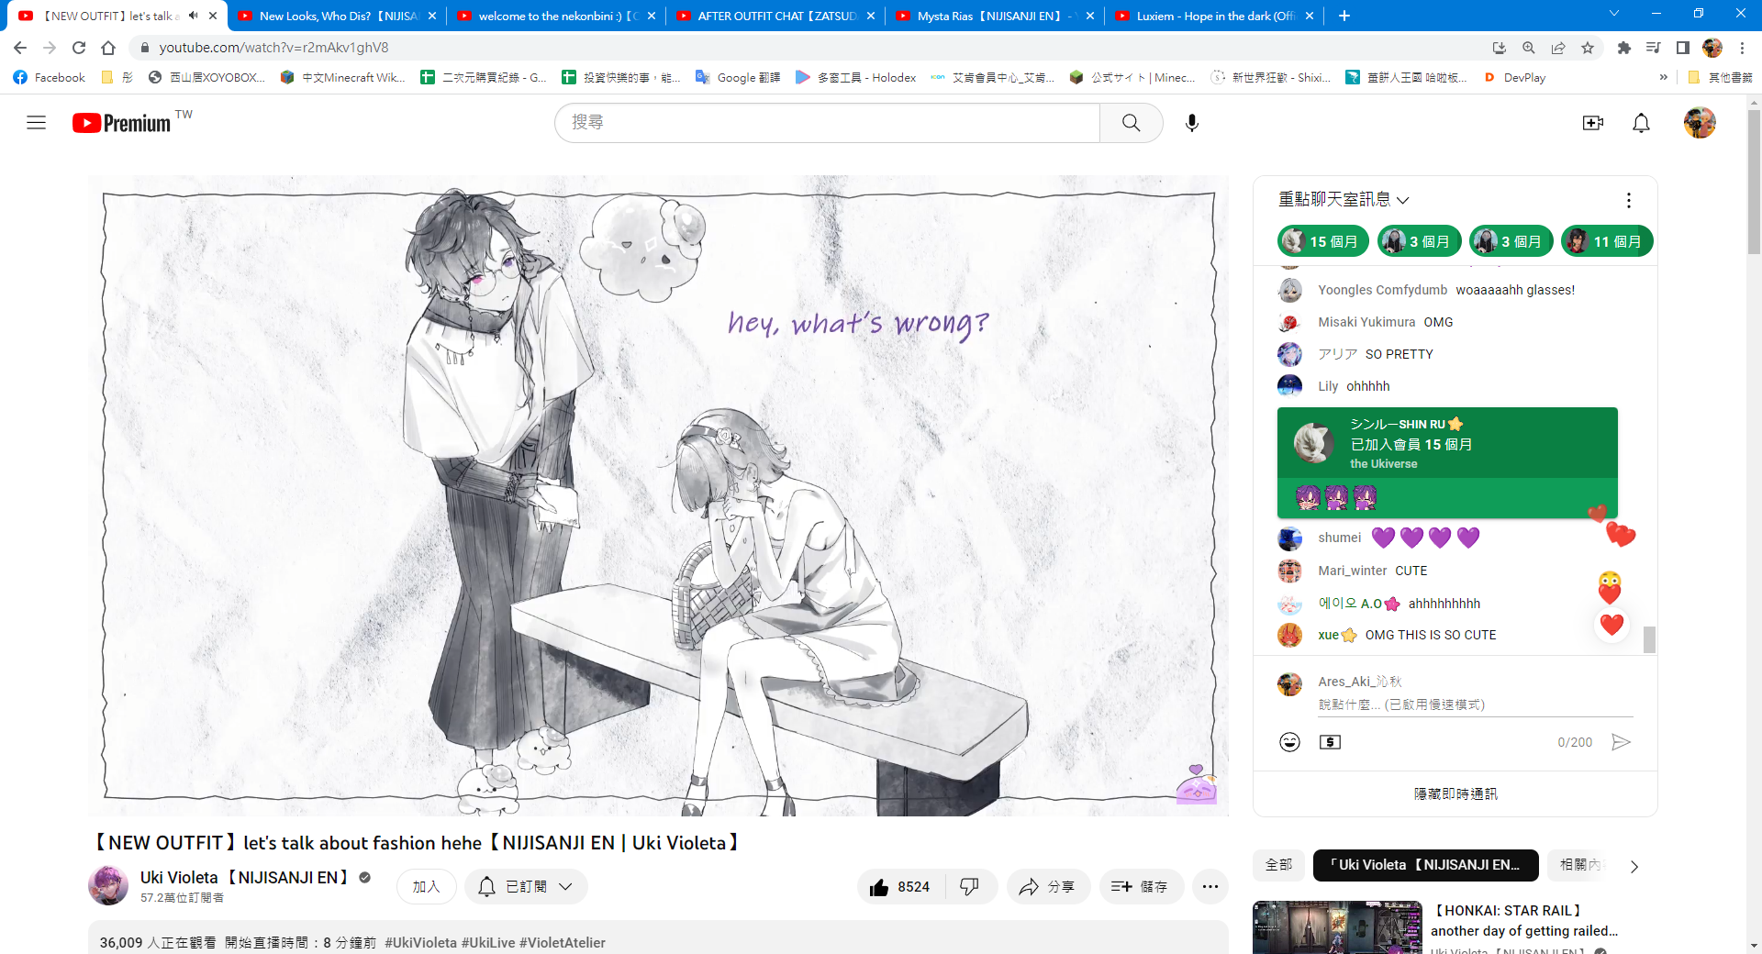The height and width of the screenshot is (954, 1762).
Task: Open the YouTube hamburger guide menu
Action: click(x=36, y=123)
